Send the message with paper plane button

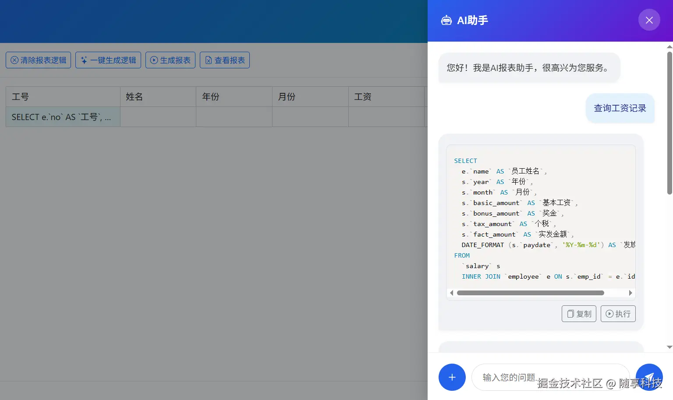click(x=649, y=377)
